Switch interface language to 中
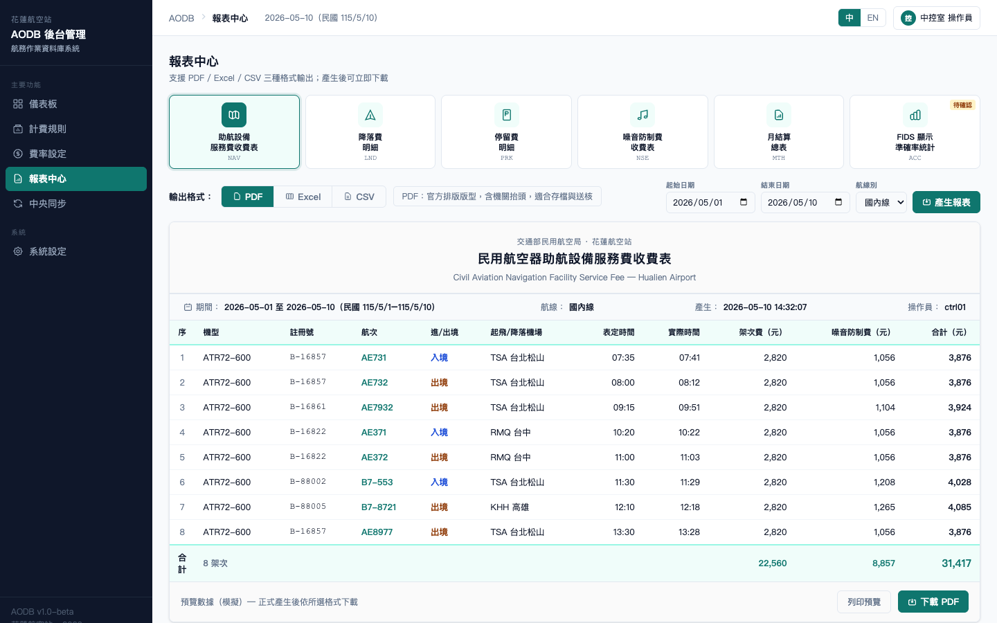The width and height of the screenshot is (997, 623). (850, 18)
